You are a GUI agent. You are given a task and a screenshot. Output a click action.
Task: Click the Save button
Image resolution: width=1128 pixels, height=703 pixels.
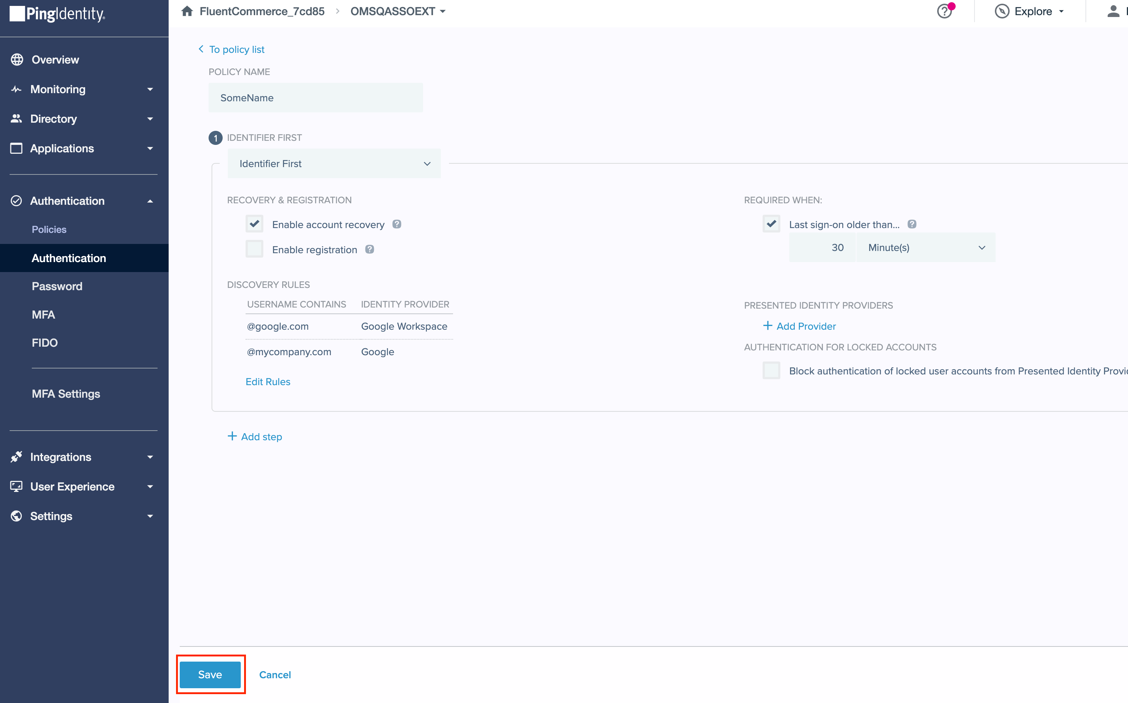pos(210,674)
